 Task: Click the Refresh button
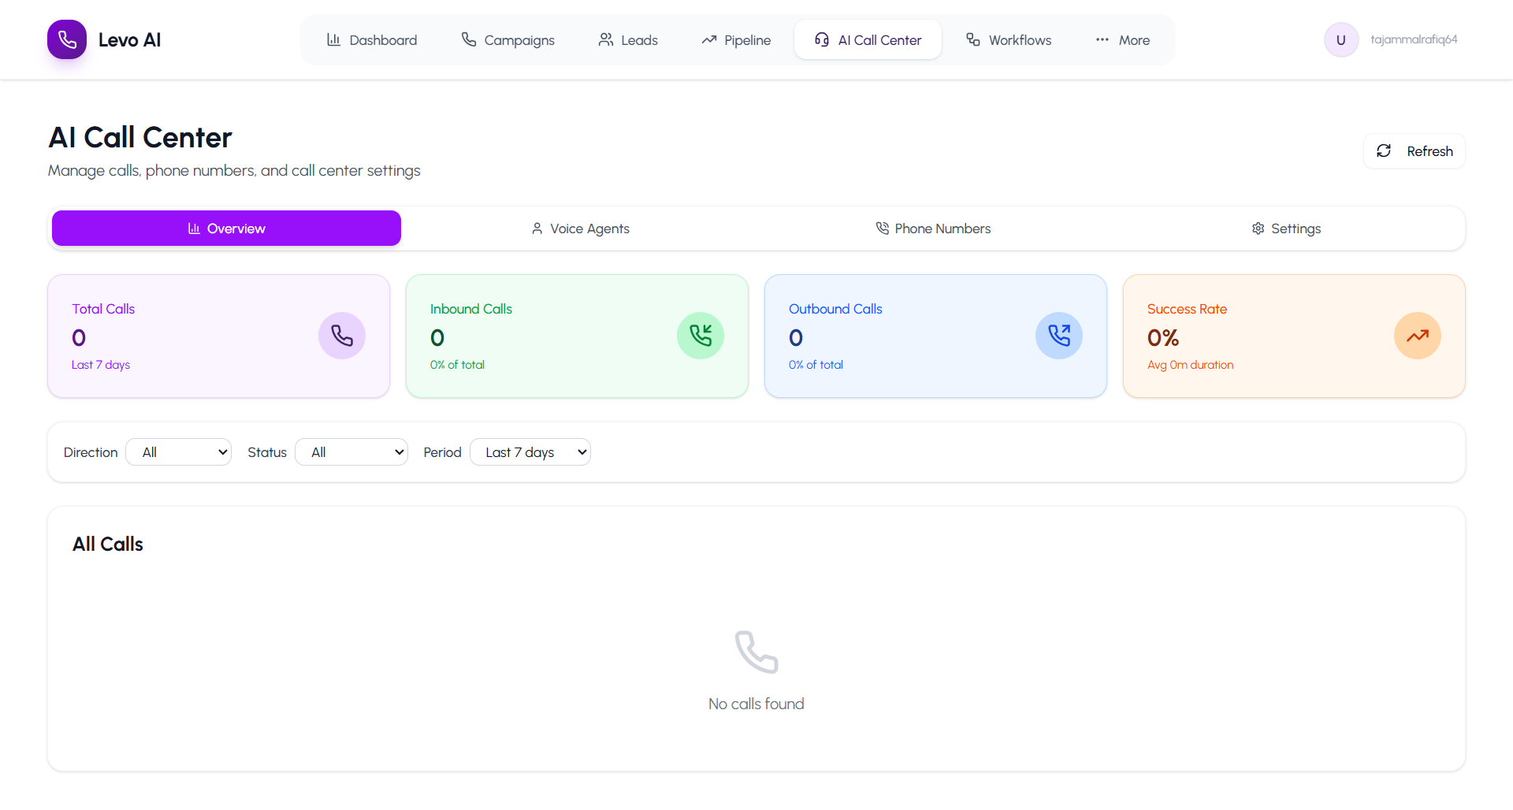(x=1414, y=150)
